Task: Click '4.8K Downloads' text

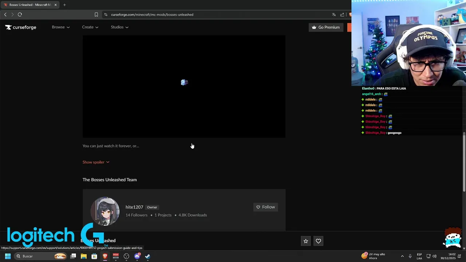Action: pyautogui.click(x=193, y=215)
